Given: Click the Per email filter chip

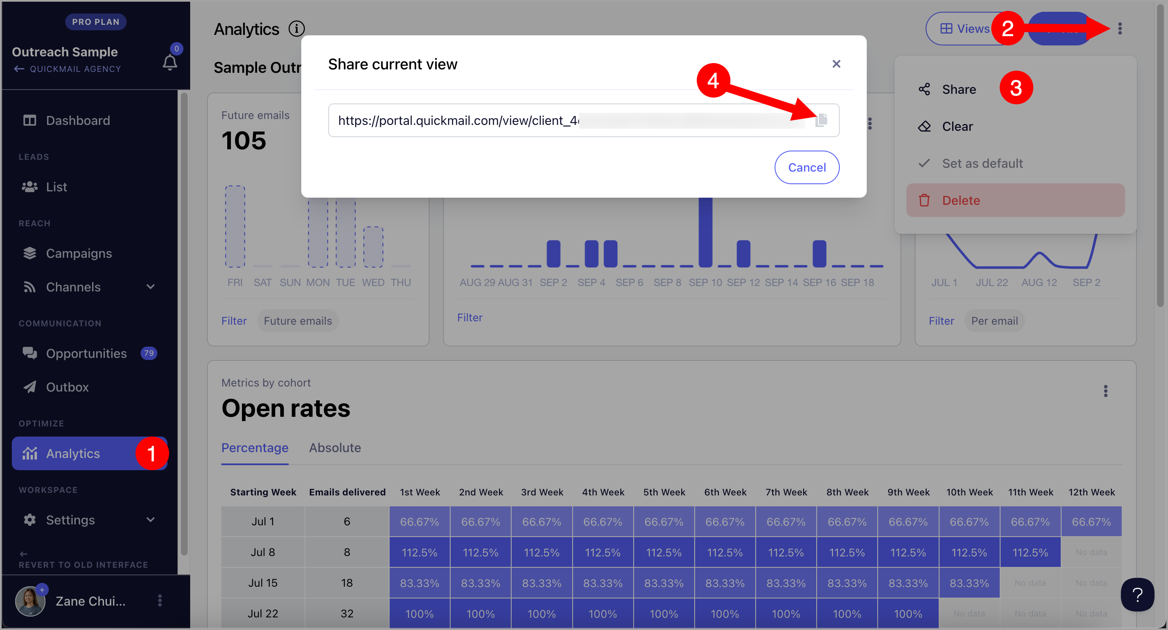Looking at the screenshot, I should pos(994,321).
